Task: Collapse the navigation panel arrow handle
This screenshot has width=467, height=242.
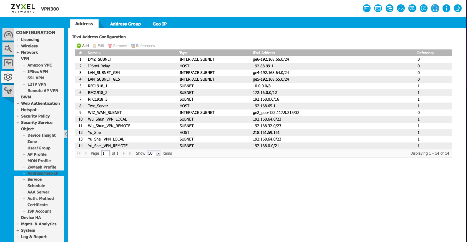Action: (x=66, y=134)
